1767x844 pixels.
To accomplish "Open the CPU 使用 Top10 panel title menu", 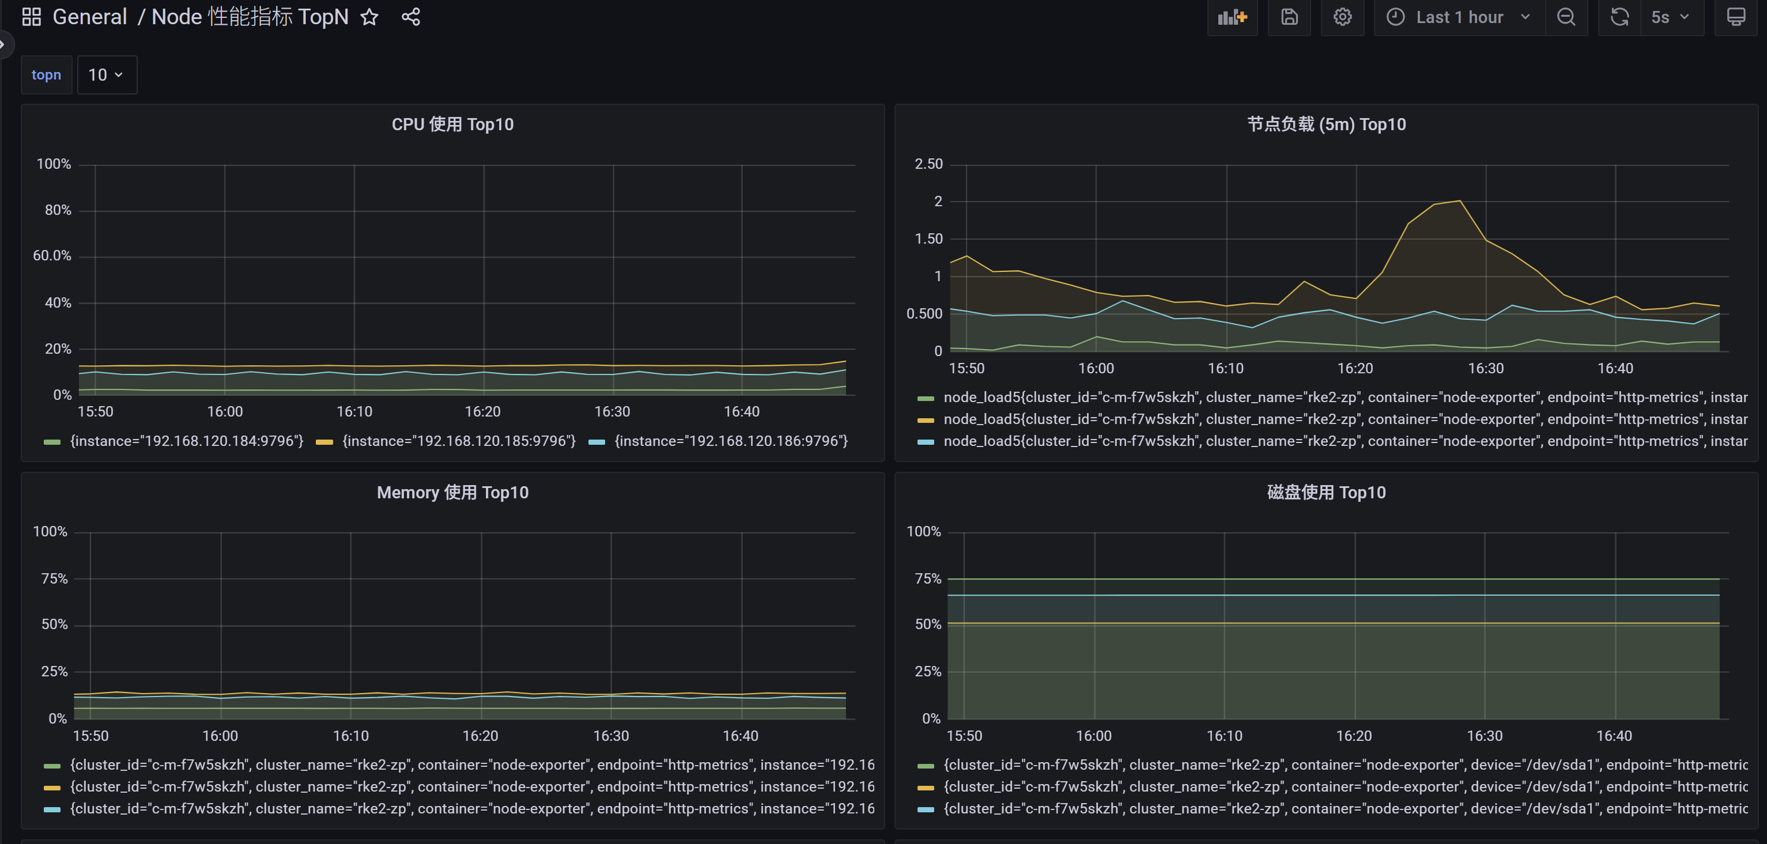I will coord(453,124).
